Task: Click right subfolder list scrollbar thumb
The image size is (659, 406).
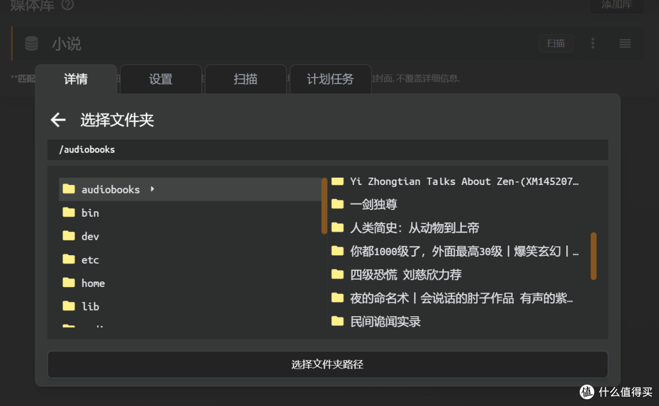Action: (x=594, y=256)
